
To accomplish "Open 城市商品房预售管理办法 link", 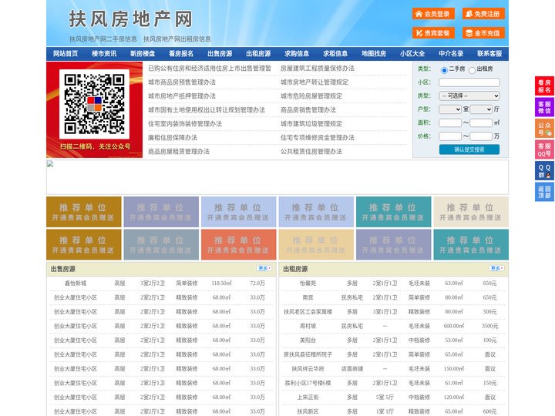I will point(182,82).
